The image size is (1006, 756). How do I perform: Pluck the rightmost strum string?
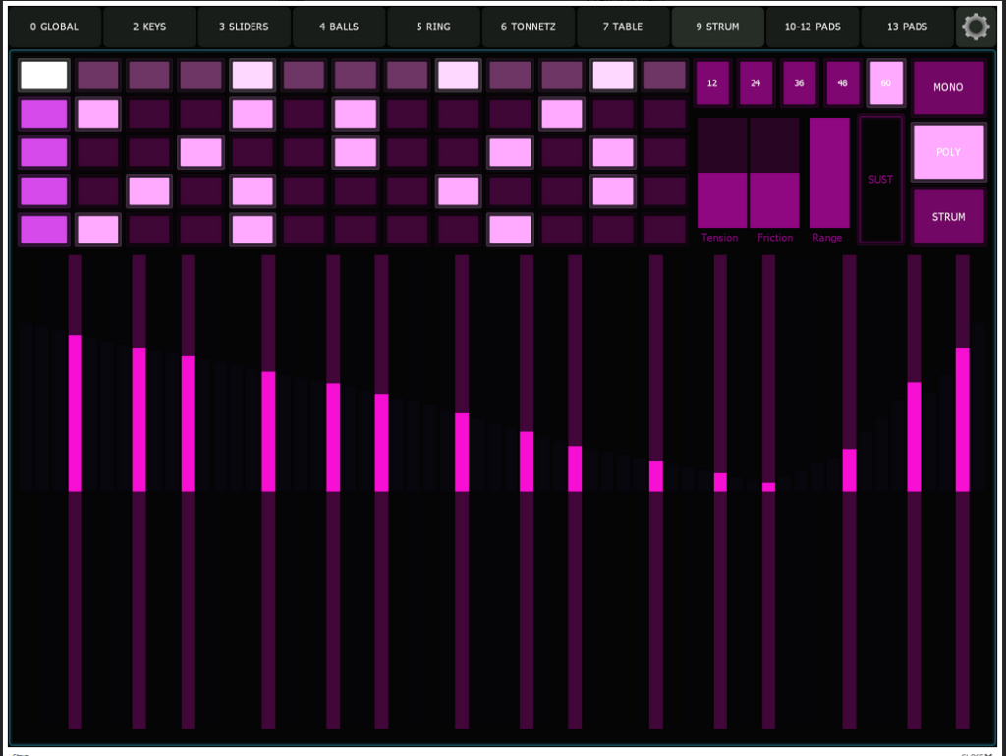click(963, 491)
